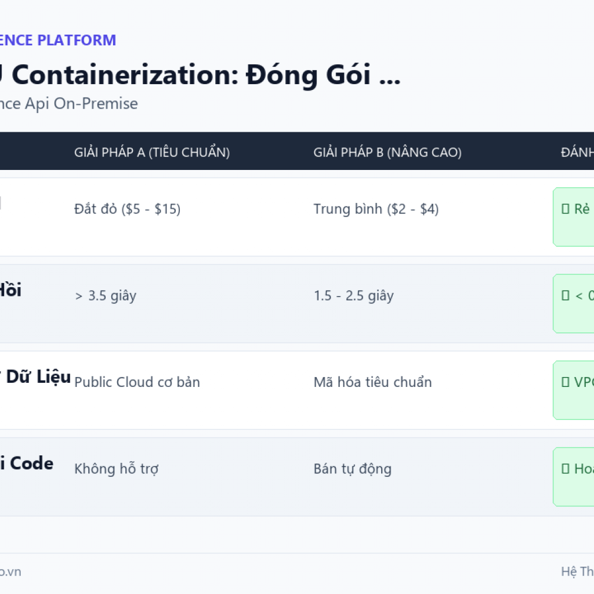This screenshot has height=594, width=594.
Task: Click the 'ENCE PLATFORM' purple heading
Action: [x=57, y=40]
